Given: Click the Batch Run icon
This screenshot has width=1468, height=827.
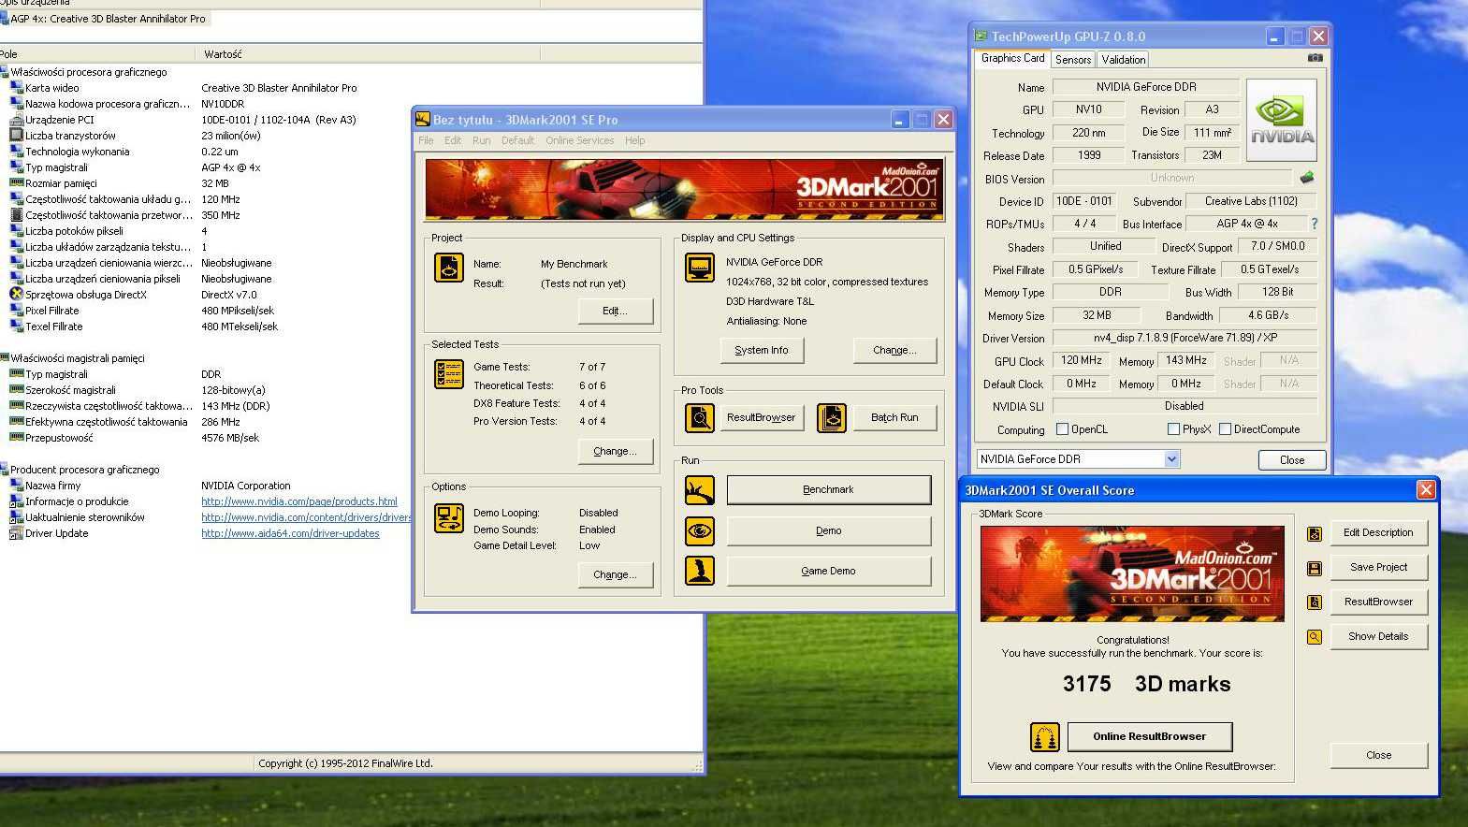Looking at the screenshot, I should pos(832,418).
